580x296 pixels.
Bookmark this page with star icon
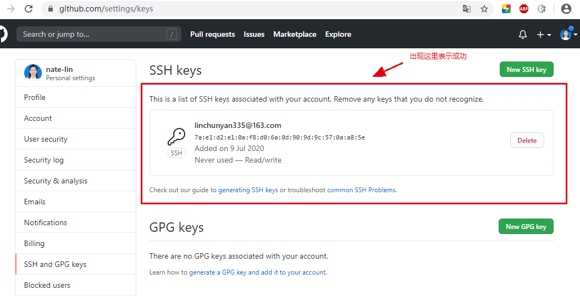point(484,9)
